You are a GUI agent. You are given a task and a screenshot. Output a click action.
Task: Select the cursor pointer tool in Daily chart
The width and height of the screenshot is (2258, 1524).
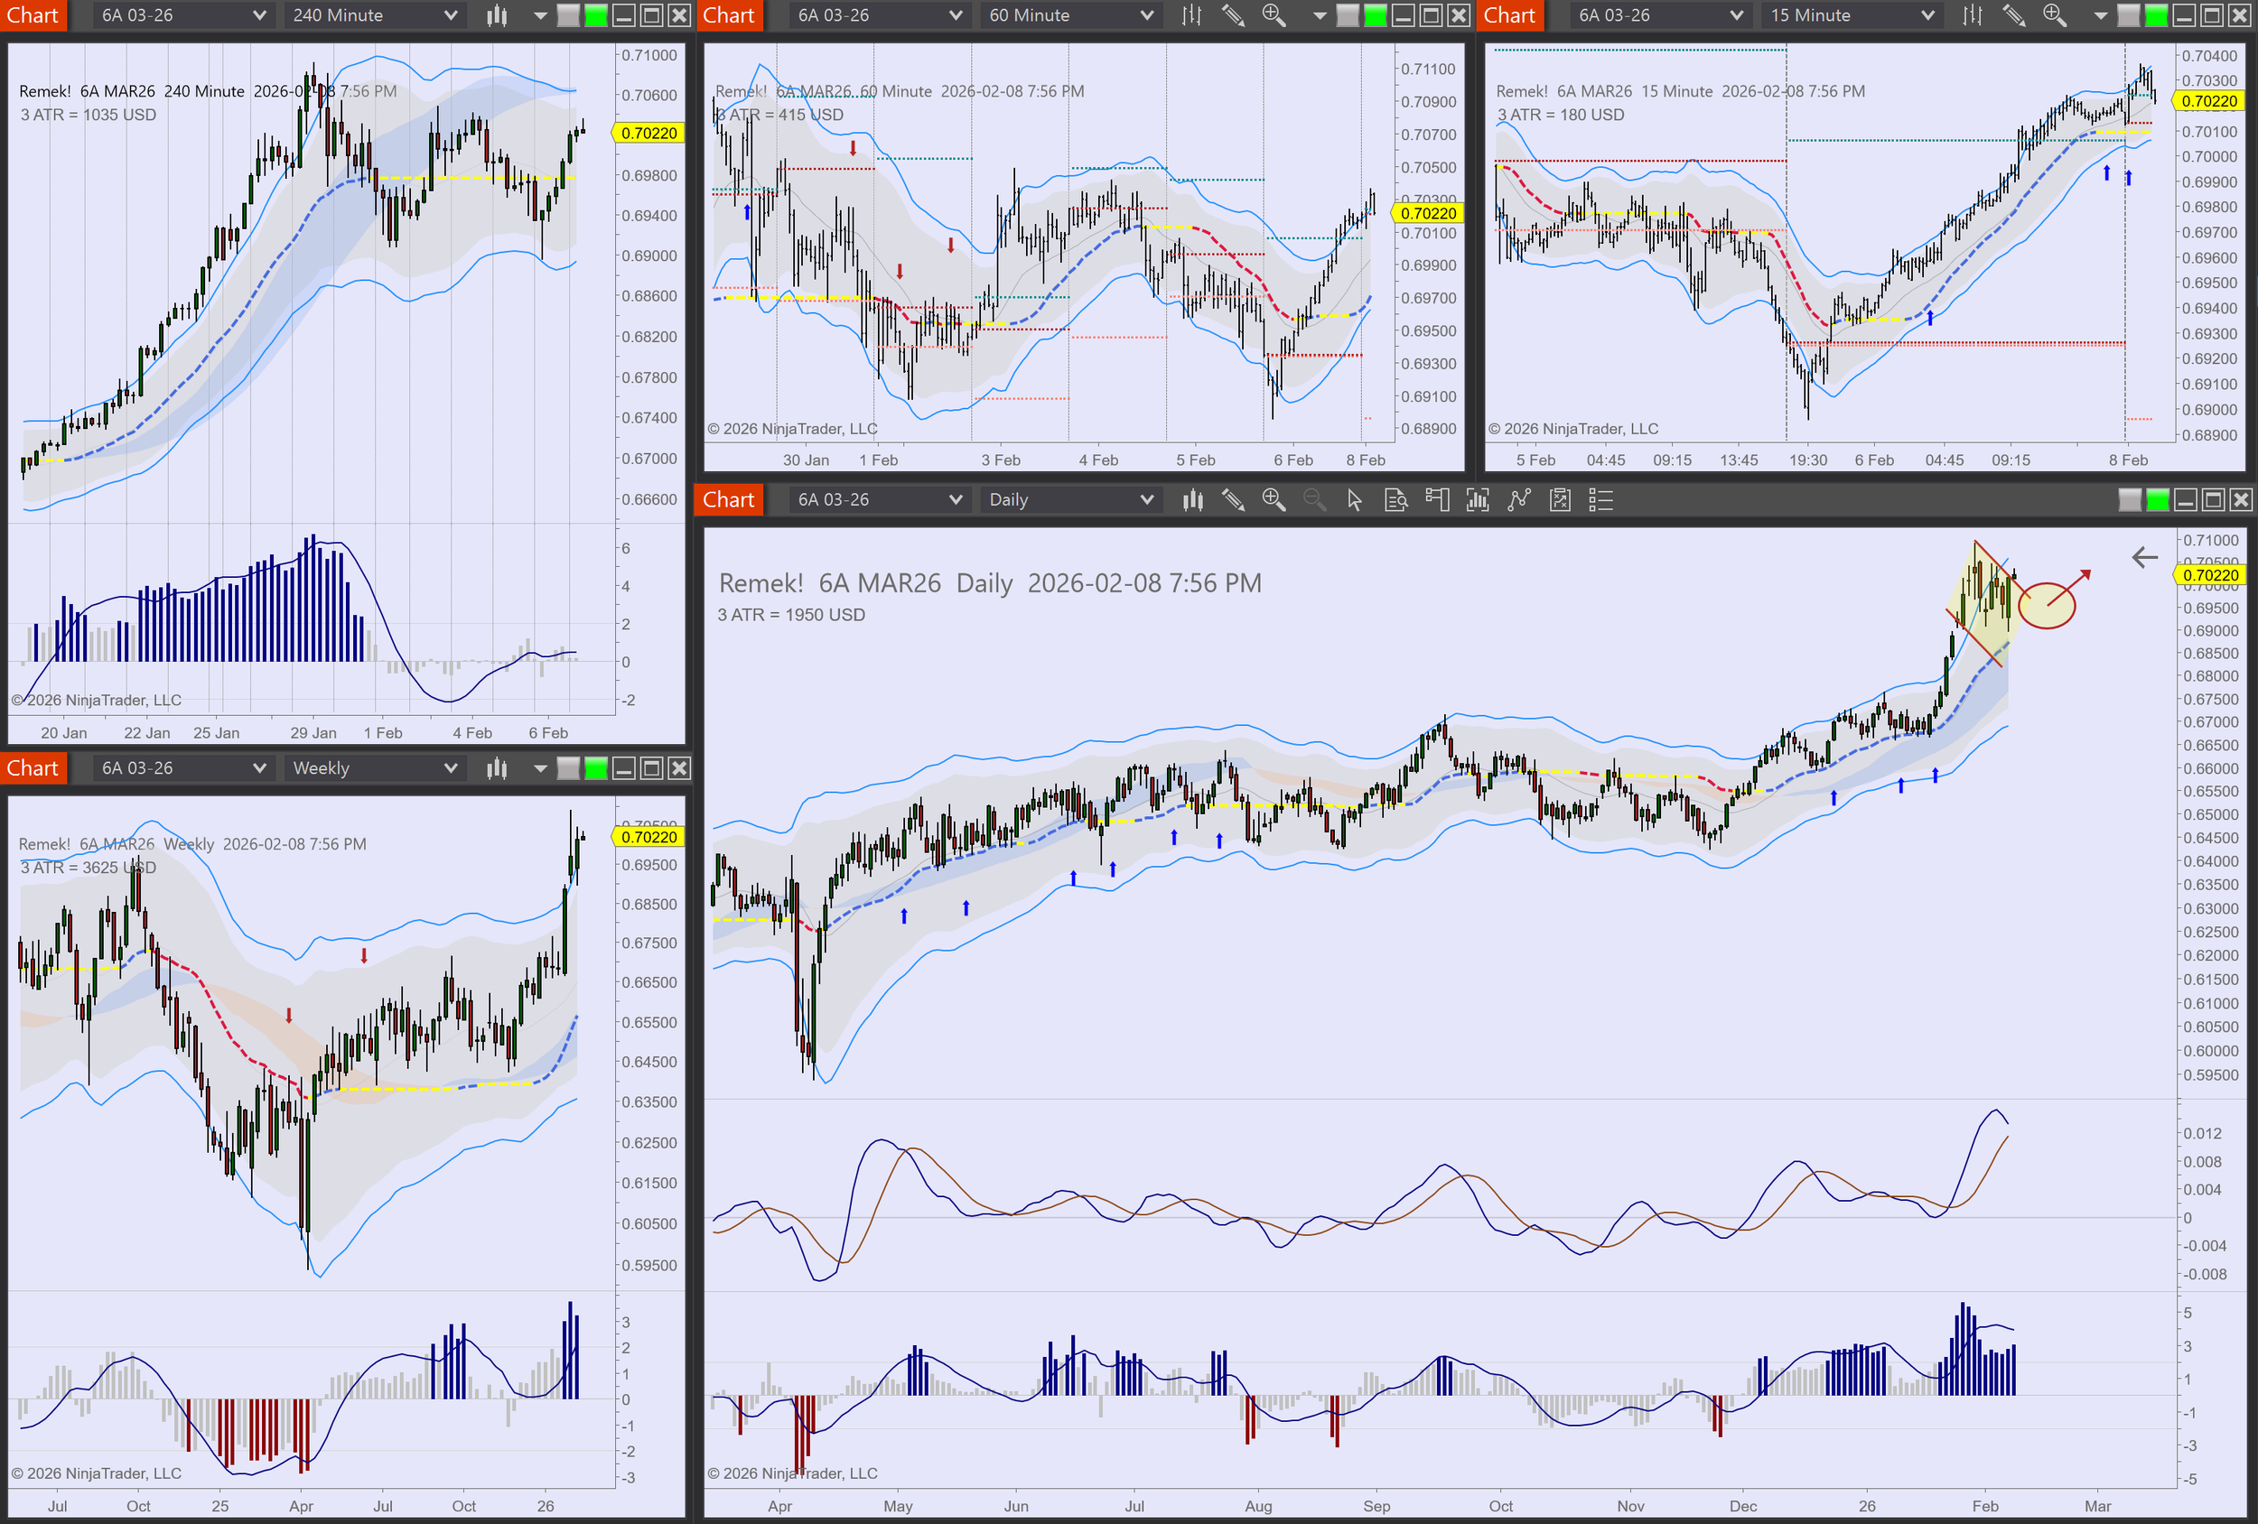click(1355, 500)
